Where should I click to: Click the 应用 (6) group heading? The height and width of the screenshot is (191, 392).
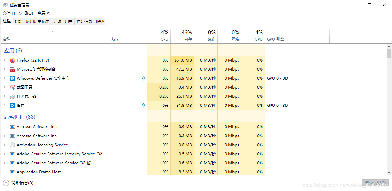click(x=13, y=51)
